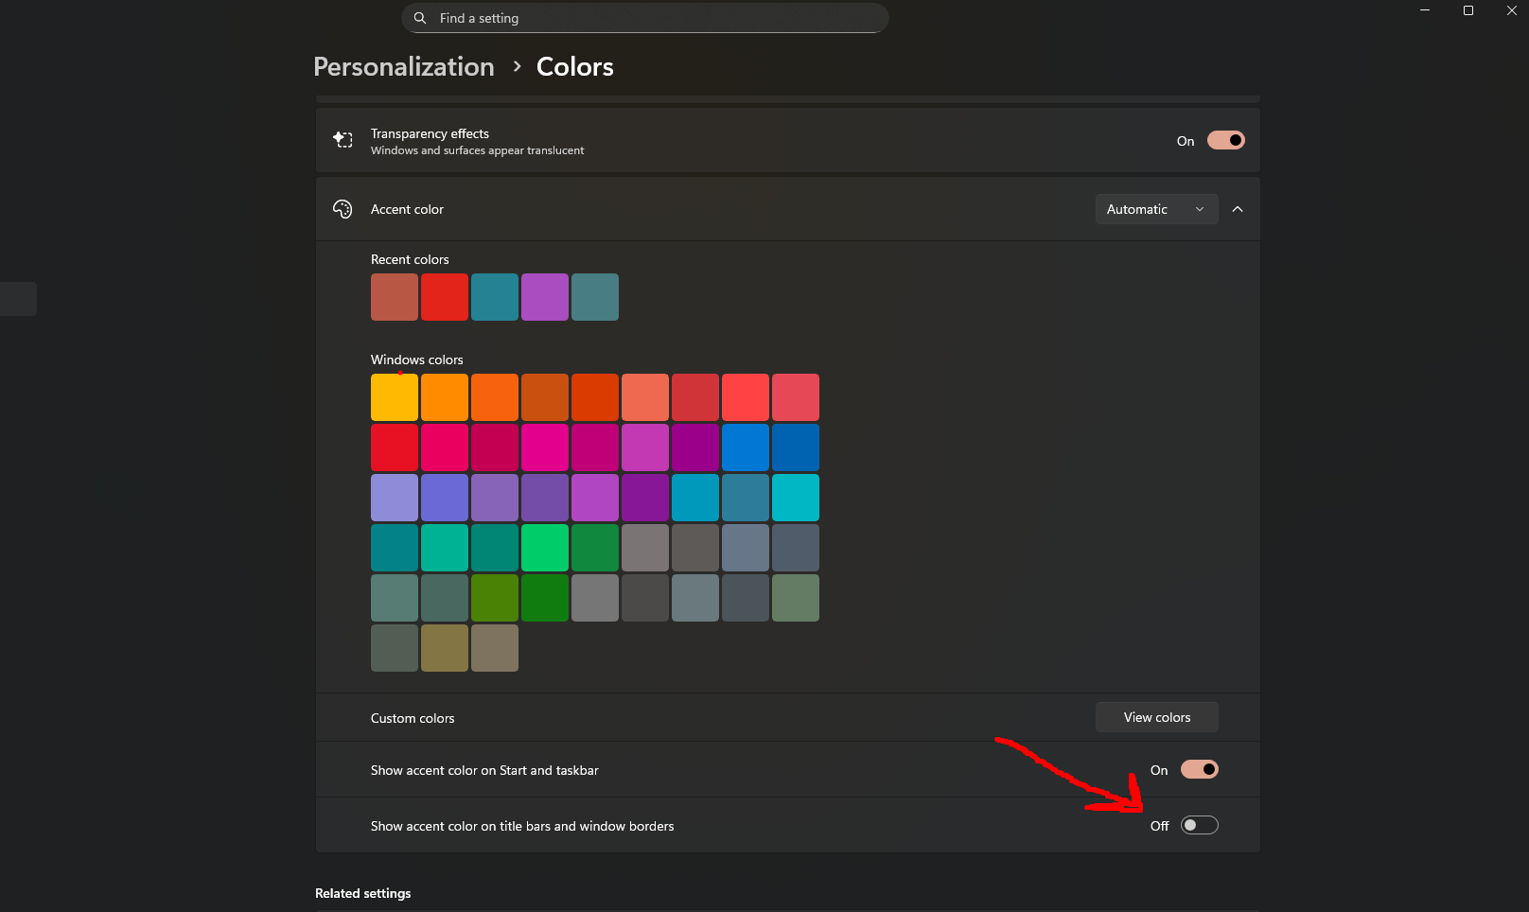
Task: Select the yellow Windows accent color
Action: (x=395, y=396)
